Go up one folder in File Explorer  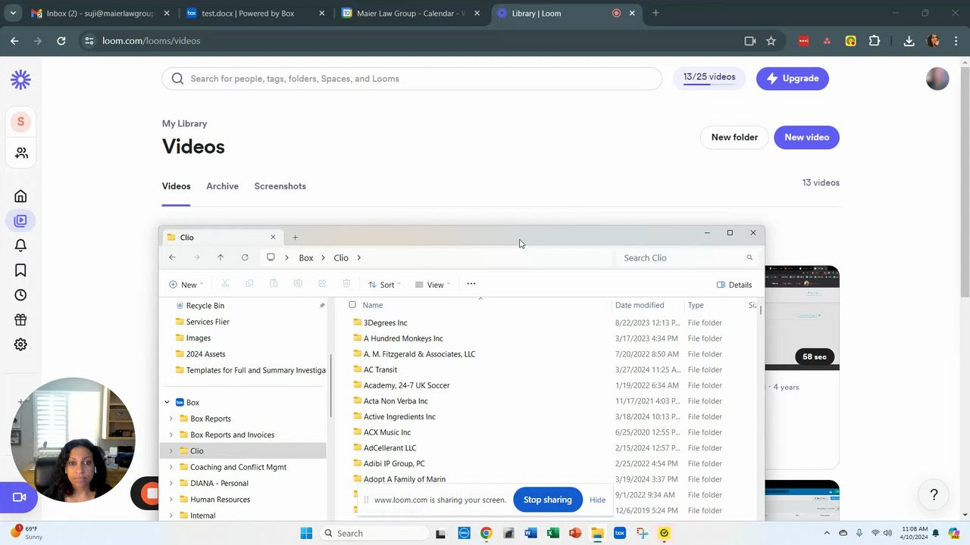point(221,257)
